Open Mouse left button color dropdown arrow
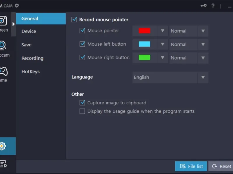233x174 pixels. [x=163, y=44]
